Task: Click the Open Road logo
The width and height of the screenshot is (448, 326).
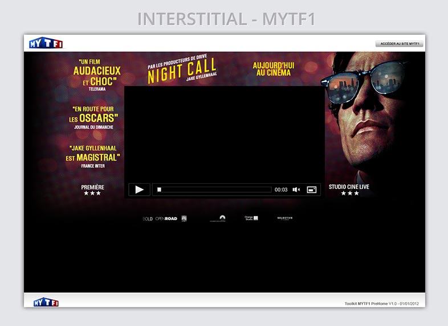Action: [x=166, y=218]
